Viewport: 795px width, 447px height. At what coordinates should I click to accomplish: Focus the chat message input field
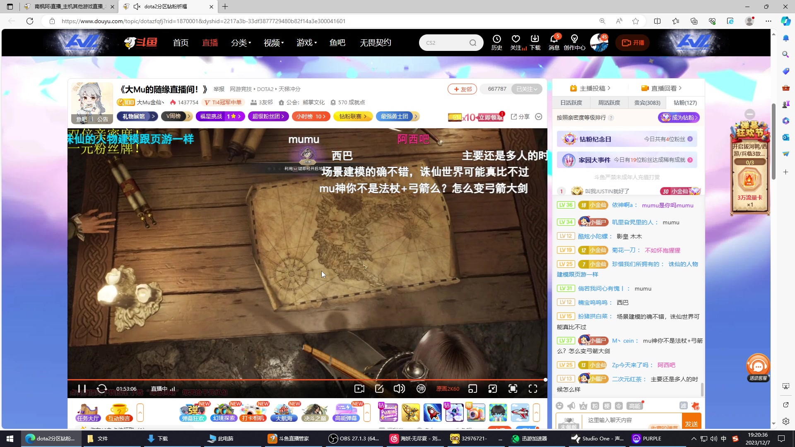(x=631, y=420)
